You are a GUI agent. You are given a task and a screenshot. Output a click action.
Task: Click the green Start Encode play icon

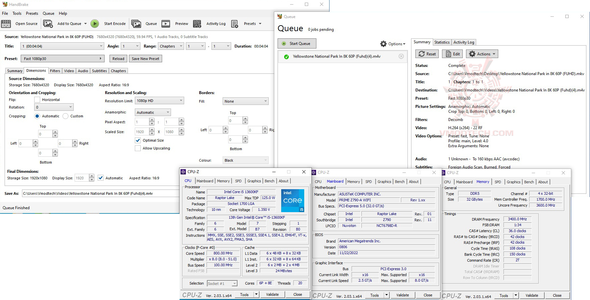pyautogui.click(x=95, y=24)
